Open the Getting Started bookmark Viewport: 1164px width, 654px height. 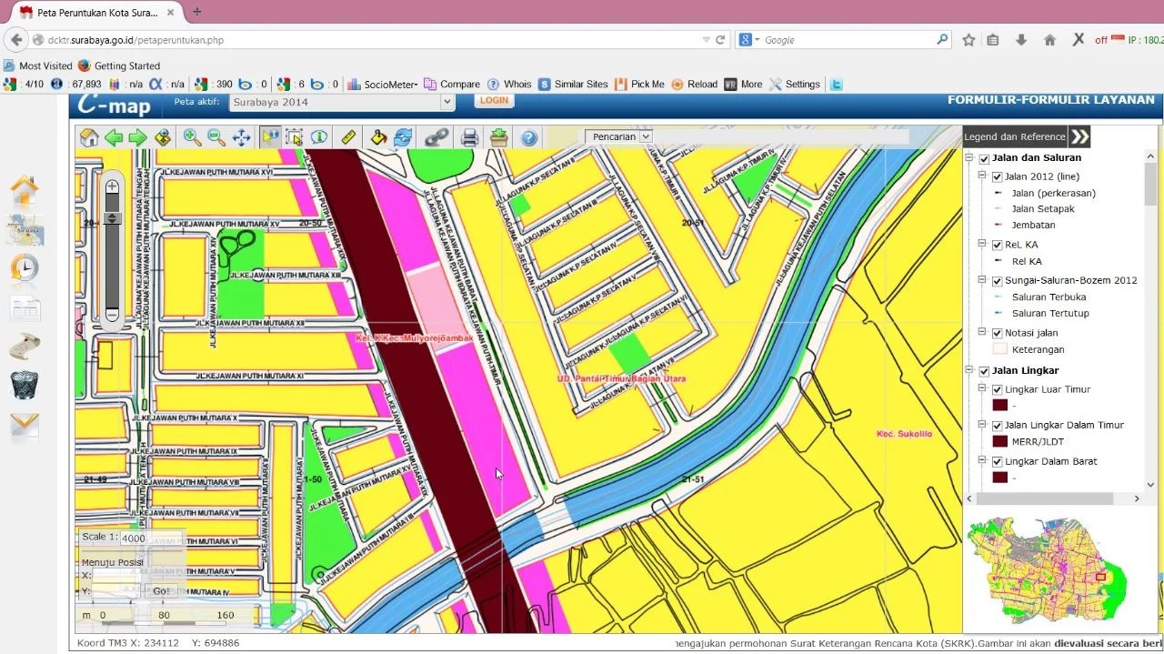[119, 65]
